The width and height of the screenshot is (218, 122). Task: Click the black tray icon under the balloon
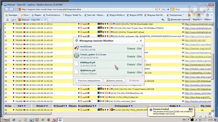(192, 120)
